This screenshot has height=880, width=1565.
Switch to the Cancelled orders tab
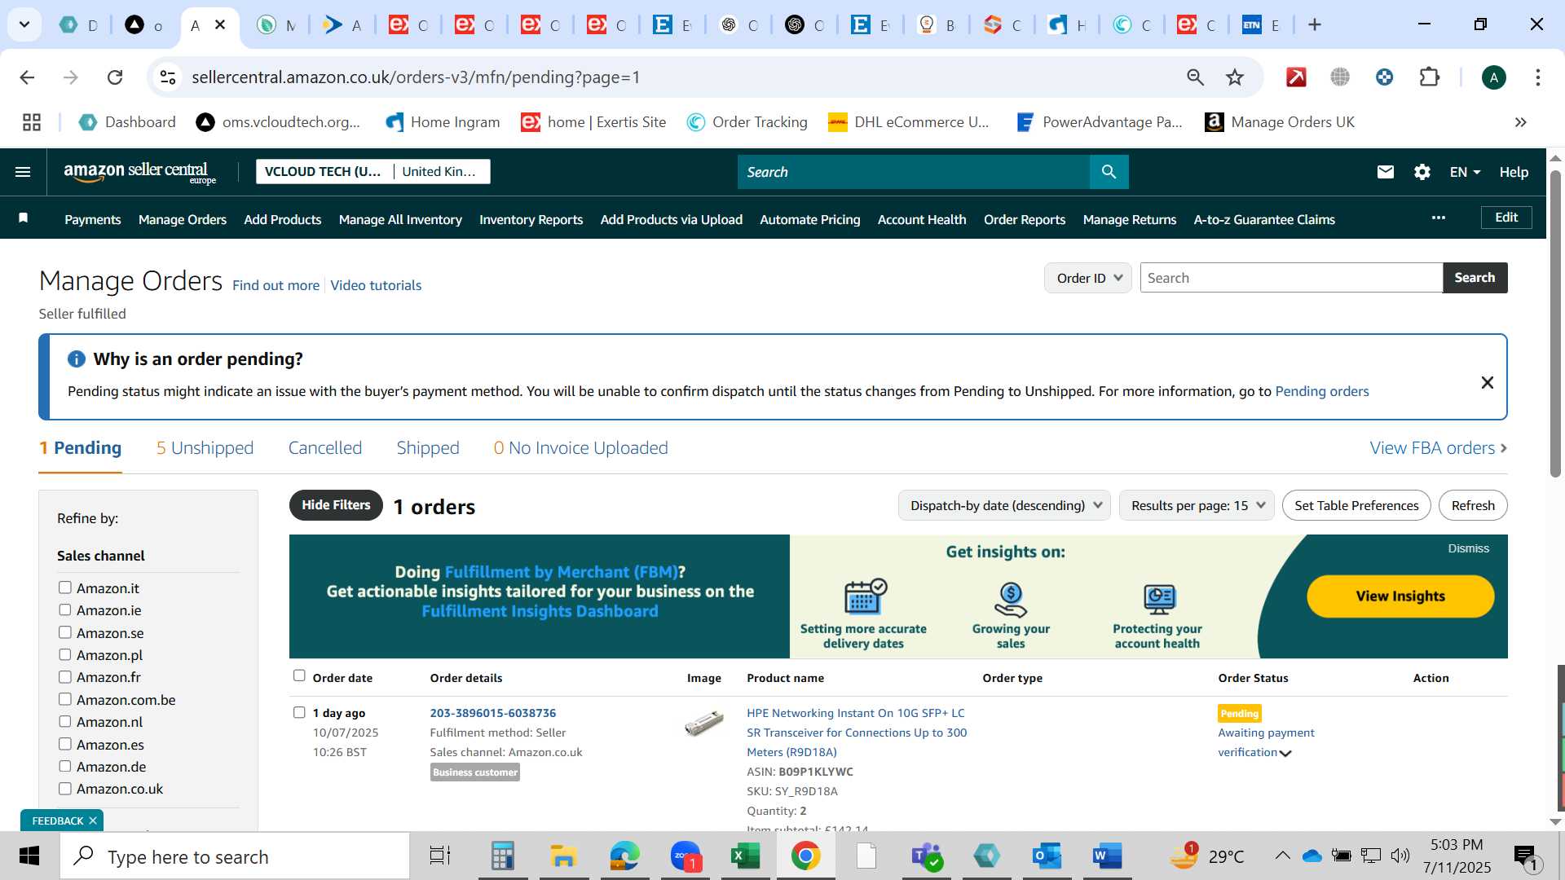click(x=324, y=448)
